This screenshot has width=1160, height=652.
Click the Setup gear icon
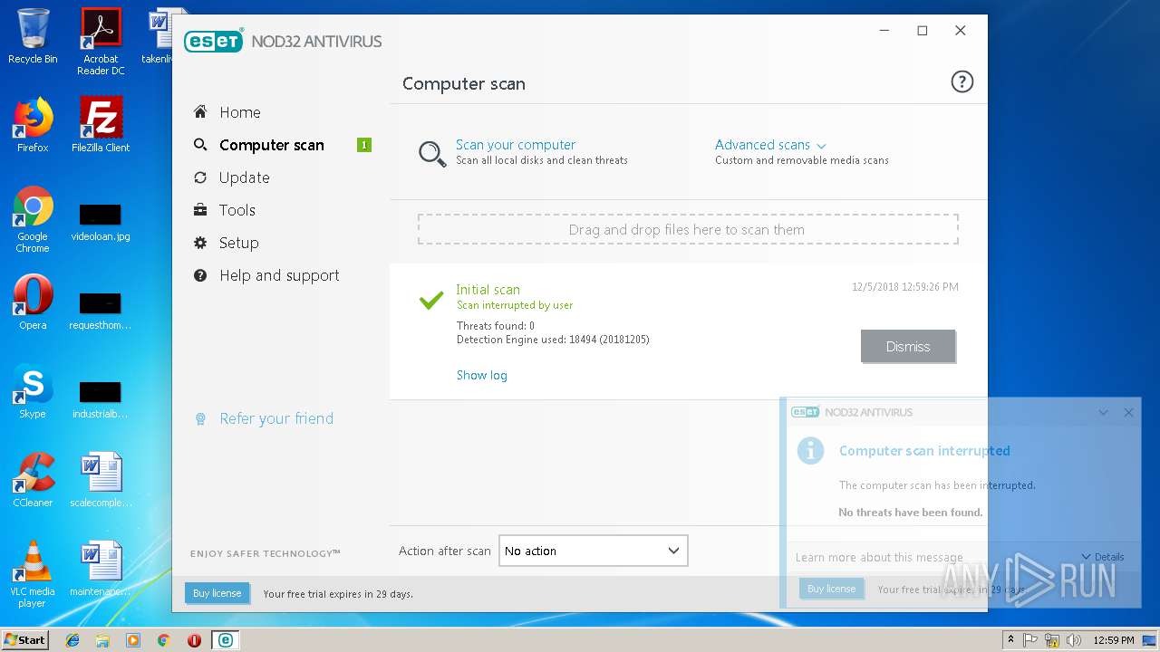pyautogui.click(x=200, y=243)
